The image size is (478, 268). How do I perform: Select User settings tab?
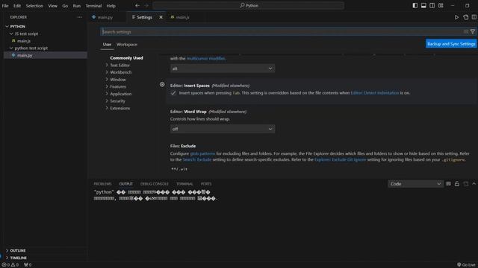click(x=107, y=45)
